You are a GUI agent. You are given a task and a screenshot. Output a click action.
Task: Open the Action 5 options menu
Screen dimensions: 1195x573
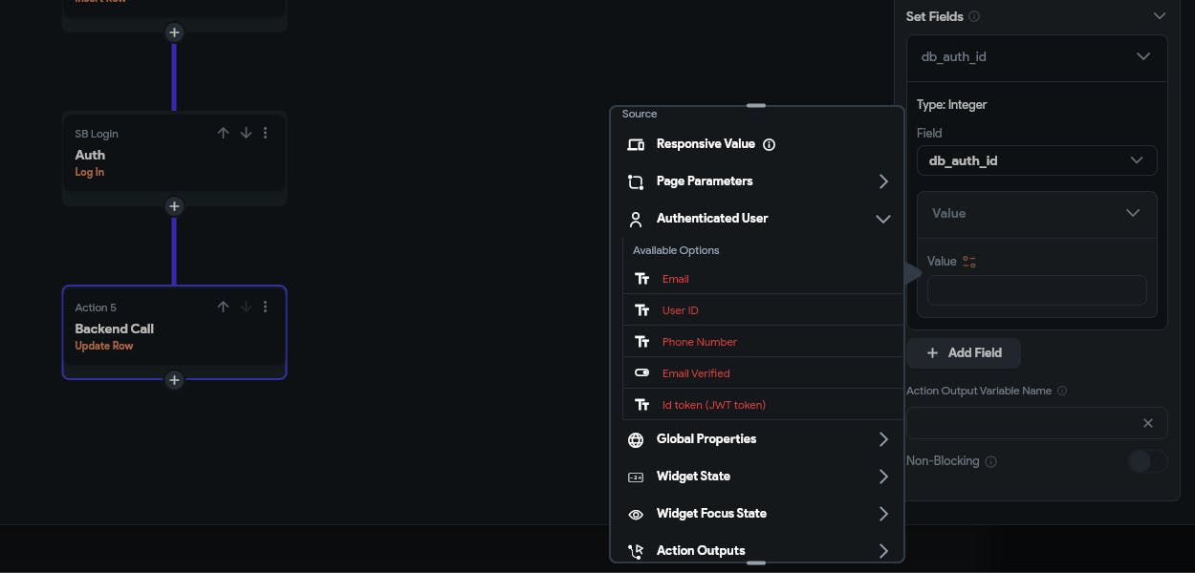[266, 307]
